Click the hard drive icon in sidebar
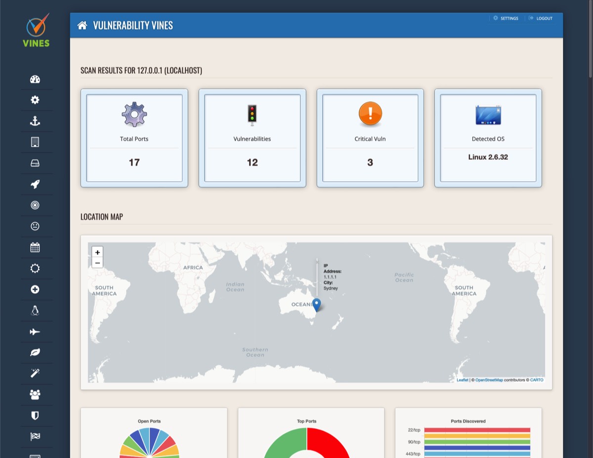This screenshot has height=458, width=593. tap(35, 163)
